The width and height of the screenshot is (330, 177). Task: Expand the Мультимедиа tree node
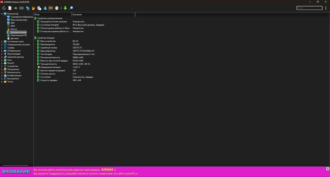[x=2, y=54]
